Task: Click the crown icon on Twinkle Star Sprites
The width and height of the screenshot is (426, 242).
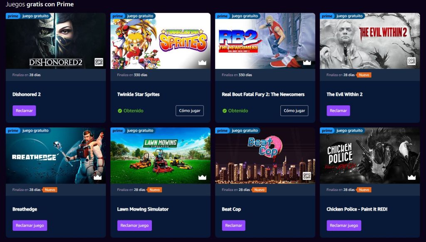Action: 202,63
